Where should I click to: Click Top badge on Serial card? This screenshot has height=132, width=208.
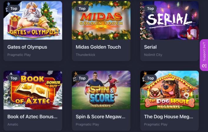[150, 9]
